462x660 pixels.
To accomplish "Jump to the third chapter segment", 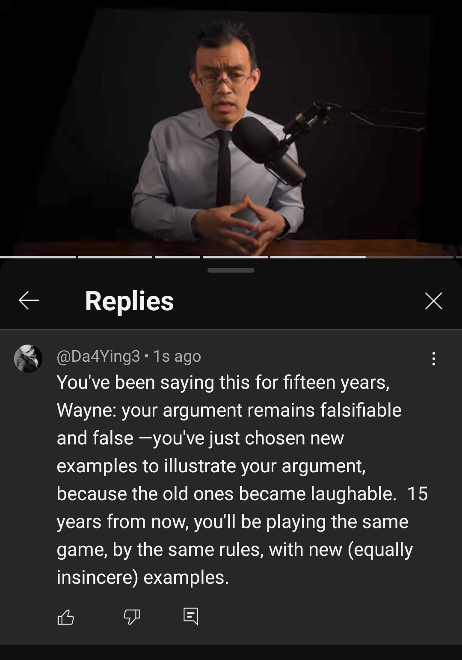I will point(178,257).
